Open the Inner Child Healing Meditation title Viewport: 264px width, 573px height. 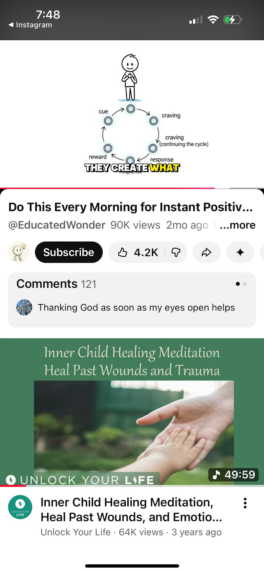point(131,510)
